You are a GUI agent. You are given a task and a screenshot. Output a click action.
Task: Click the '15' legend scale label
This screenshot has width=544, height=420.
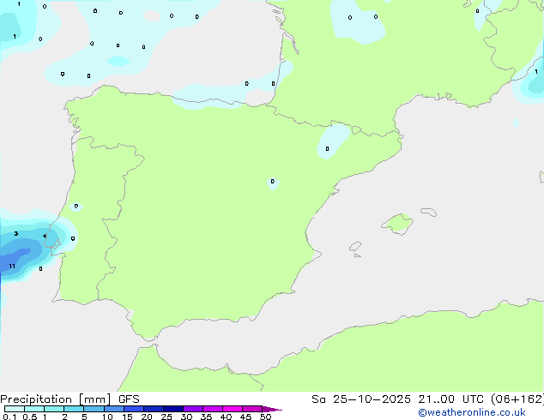click(x=127, y=417)
